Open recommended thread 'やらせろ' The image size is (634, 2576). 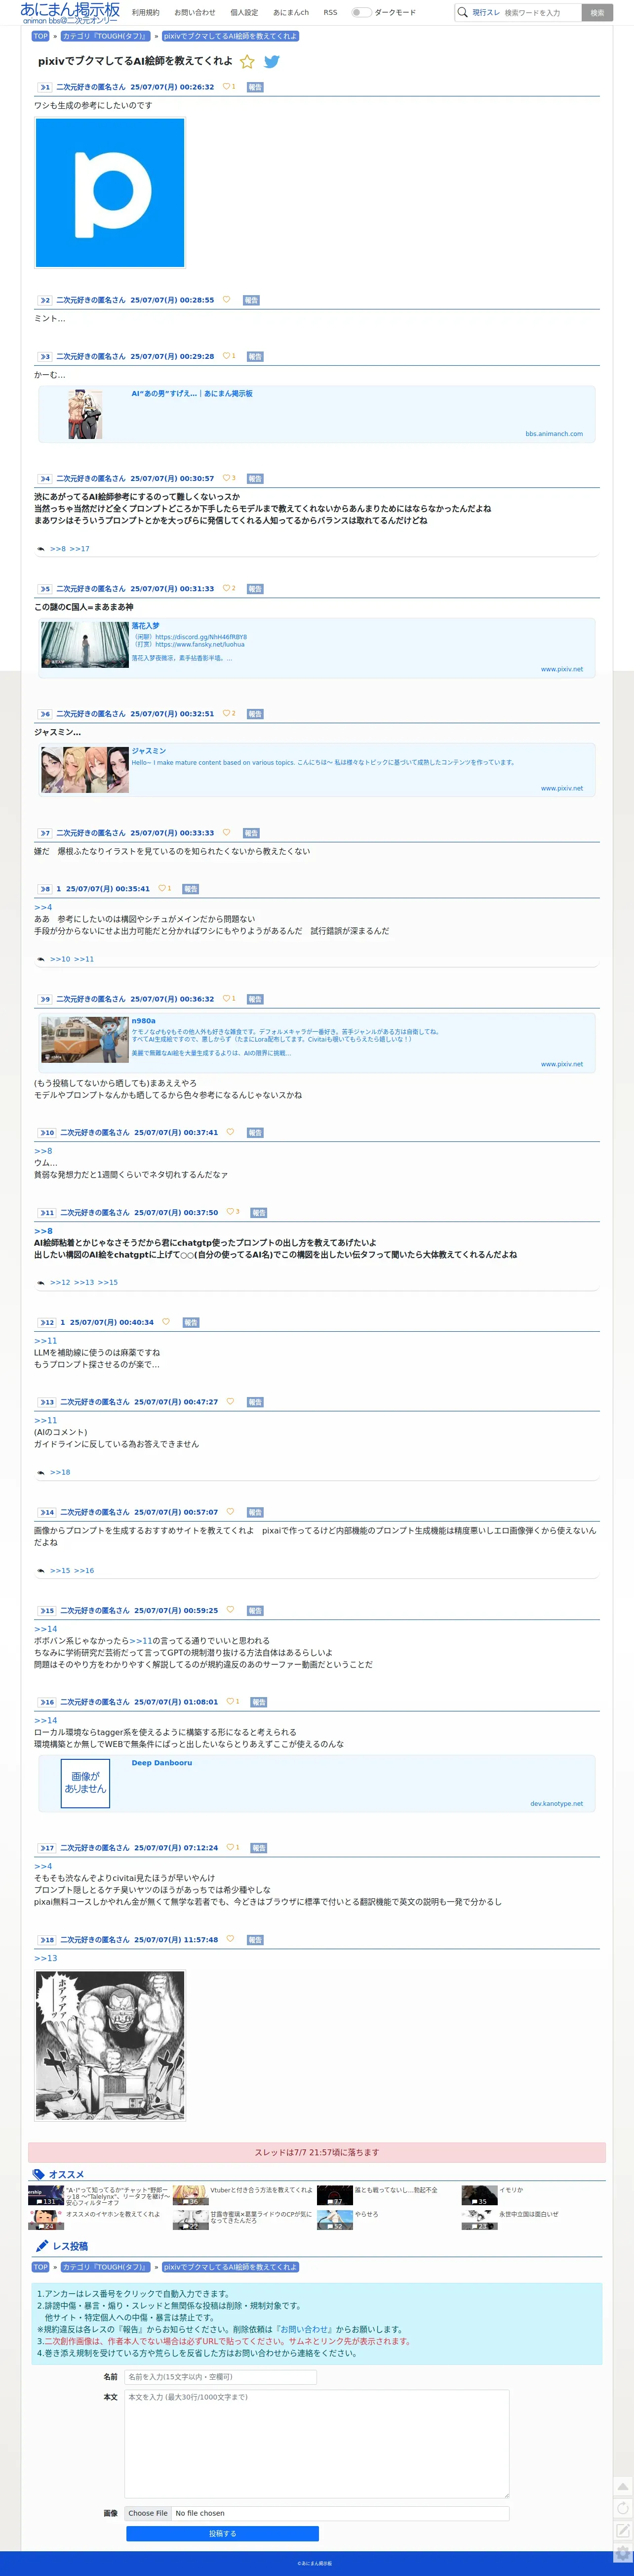click(x=366, y=2213)
